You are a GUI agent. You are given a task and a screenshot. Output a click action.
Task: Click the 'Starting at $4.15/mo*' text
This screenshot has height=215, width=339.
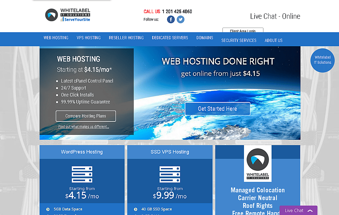click(x=84, y=70)
